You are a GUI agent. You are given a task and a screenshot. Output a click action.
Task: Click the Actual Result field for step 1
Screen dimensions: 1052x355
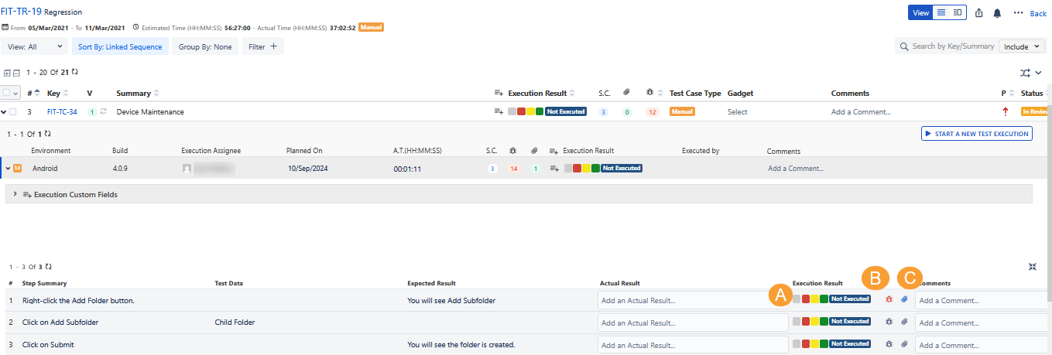click(x=693, y=300)
